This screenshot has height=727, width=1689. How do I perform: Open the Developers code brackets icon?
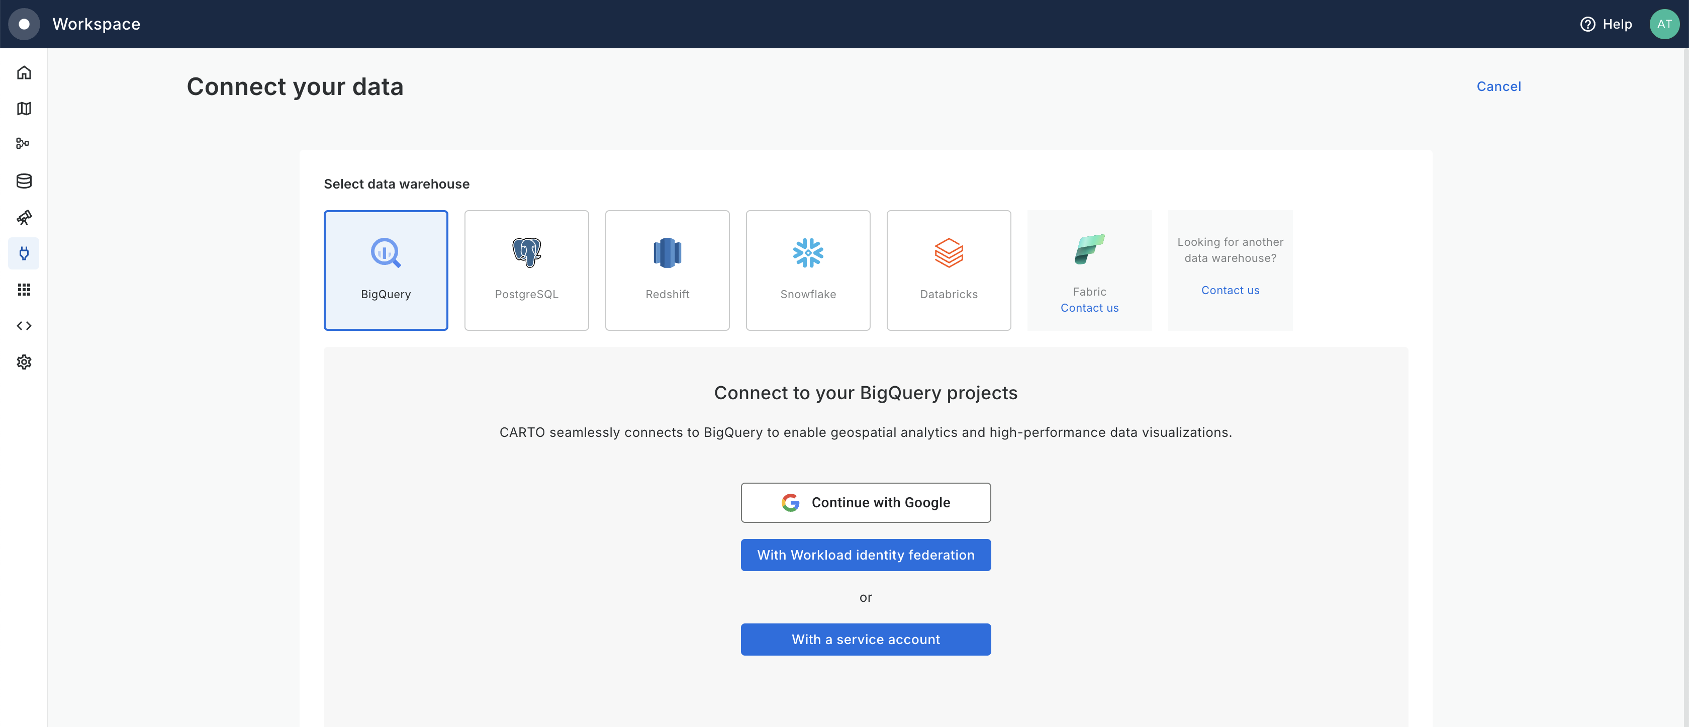(x=24, y=326)
